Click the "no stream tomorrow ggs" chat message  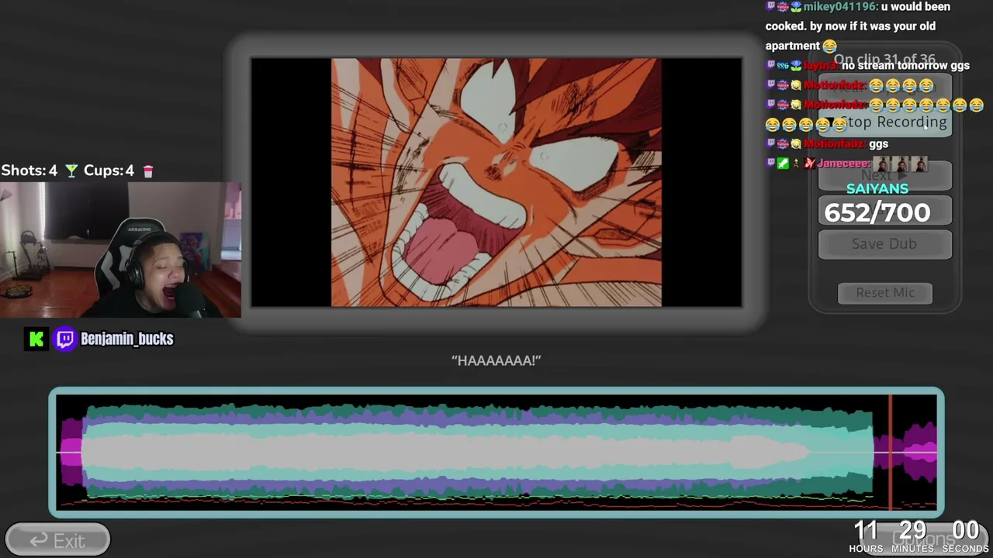coord(905,65)
